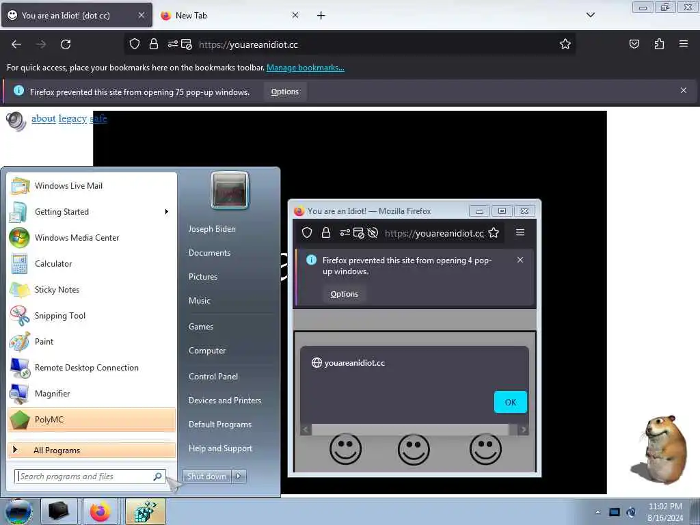Launch Calculator from Start menu
The image size is (700, 525).
coord(92,264)
